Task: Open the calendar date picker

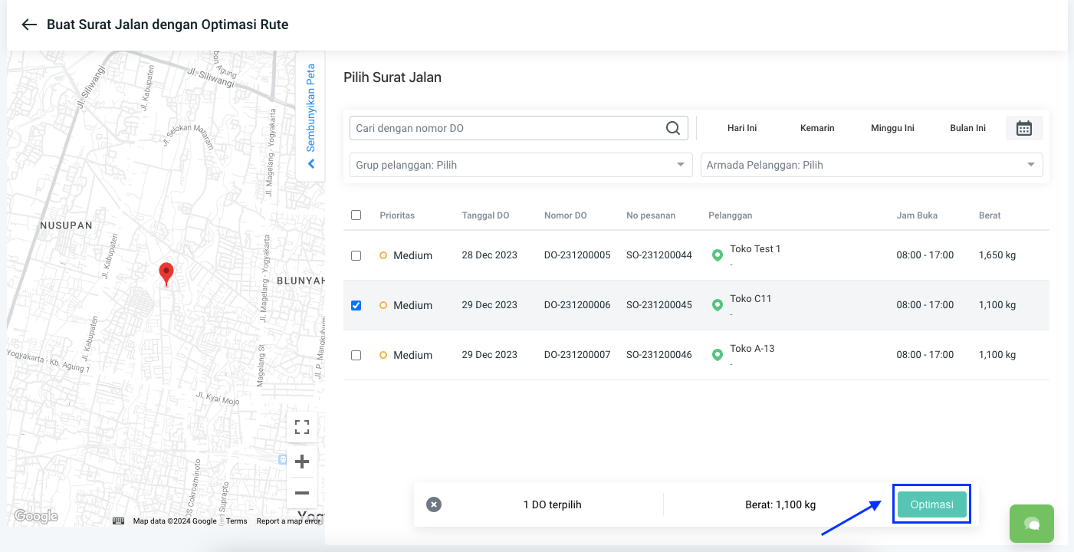Action: (x=1023, y=128)
